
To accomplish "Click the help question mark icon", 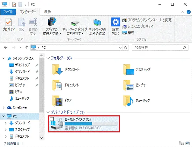I will [x=189, y=12].
